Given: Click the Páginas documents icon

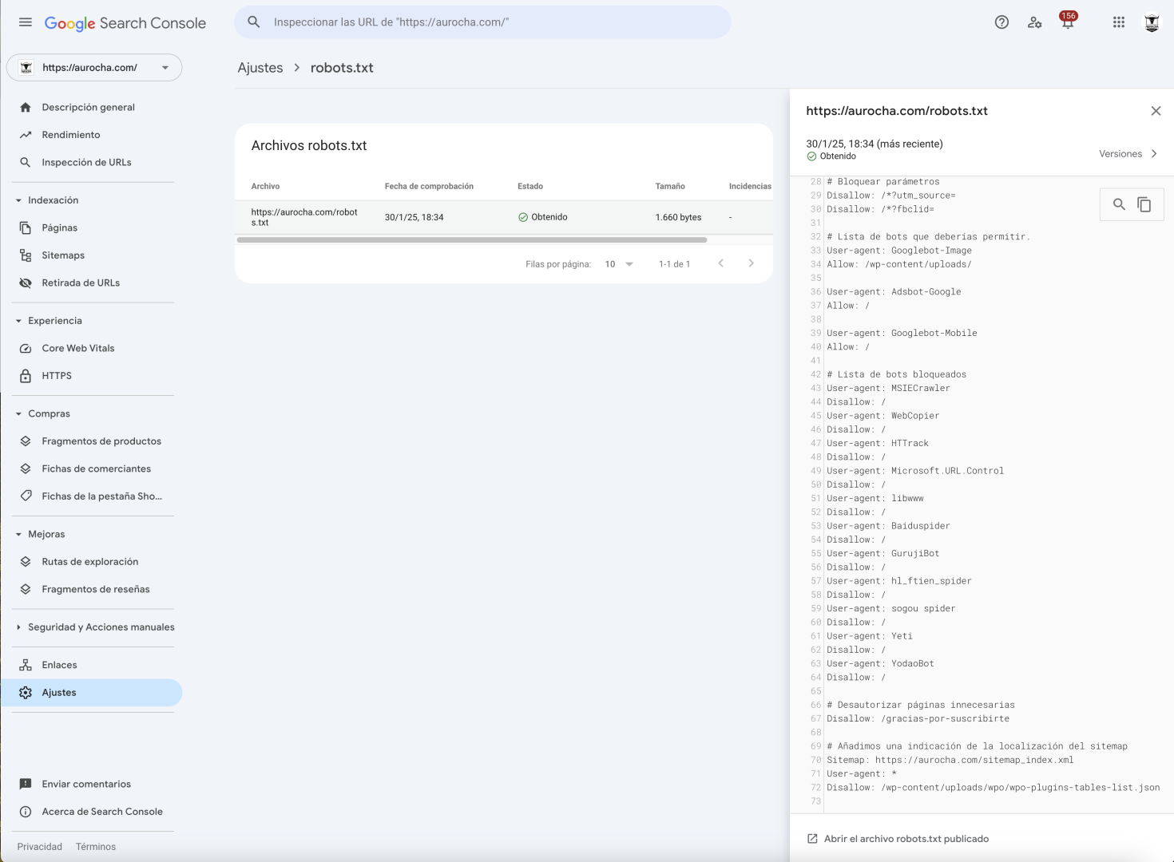Looking at the screenshot, I should [26, 227].
